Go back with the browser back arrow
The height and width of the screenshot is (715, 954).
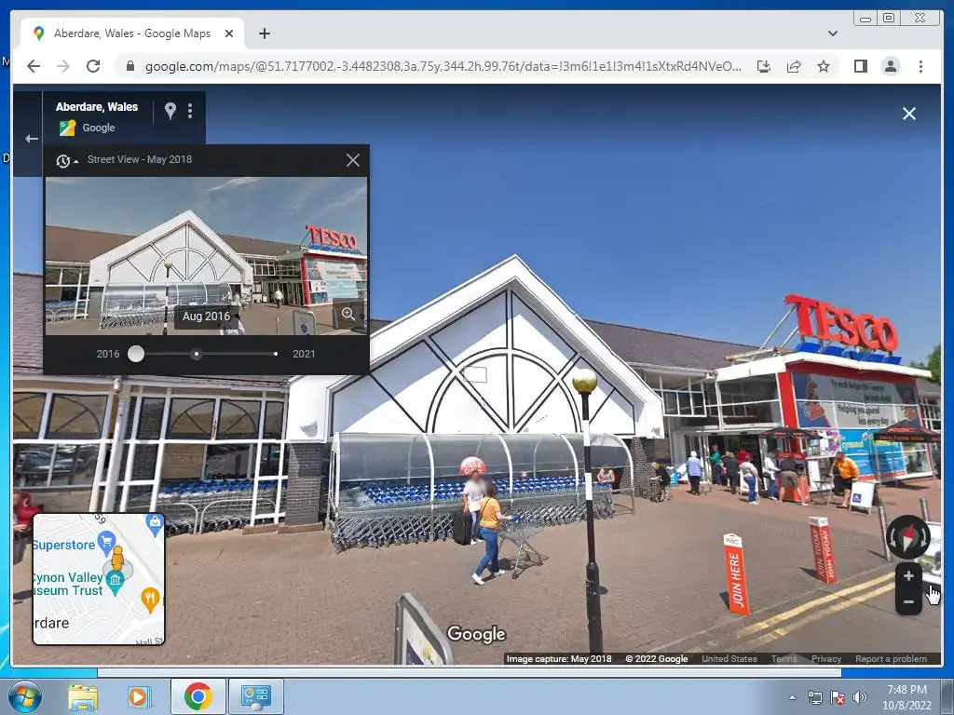tap(34, 66)
